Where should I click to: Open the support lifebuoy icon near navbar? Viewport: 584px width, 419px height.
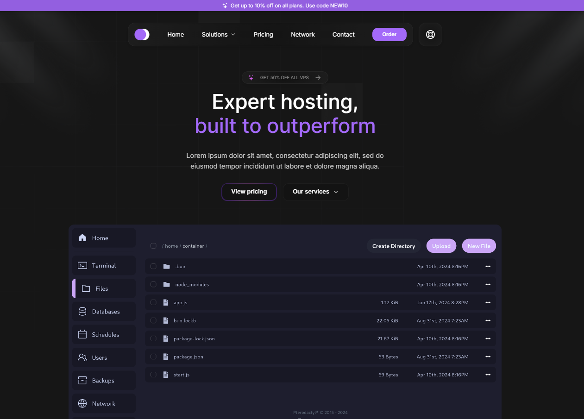[x=430, y=34]
